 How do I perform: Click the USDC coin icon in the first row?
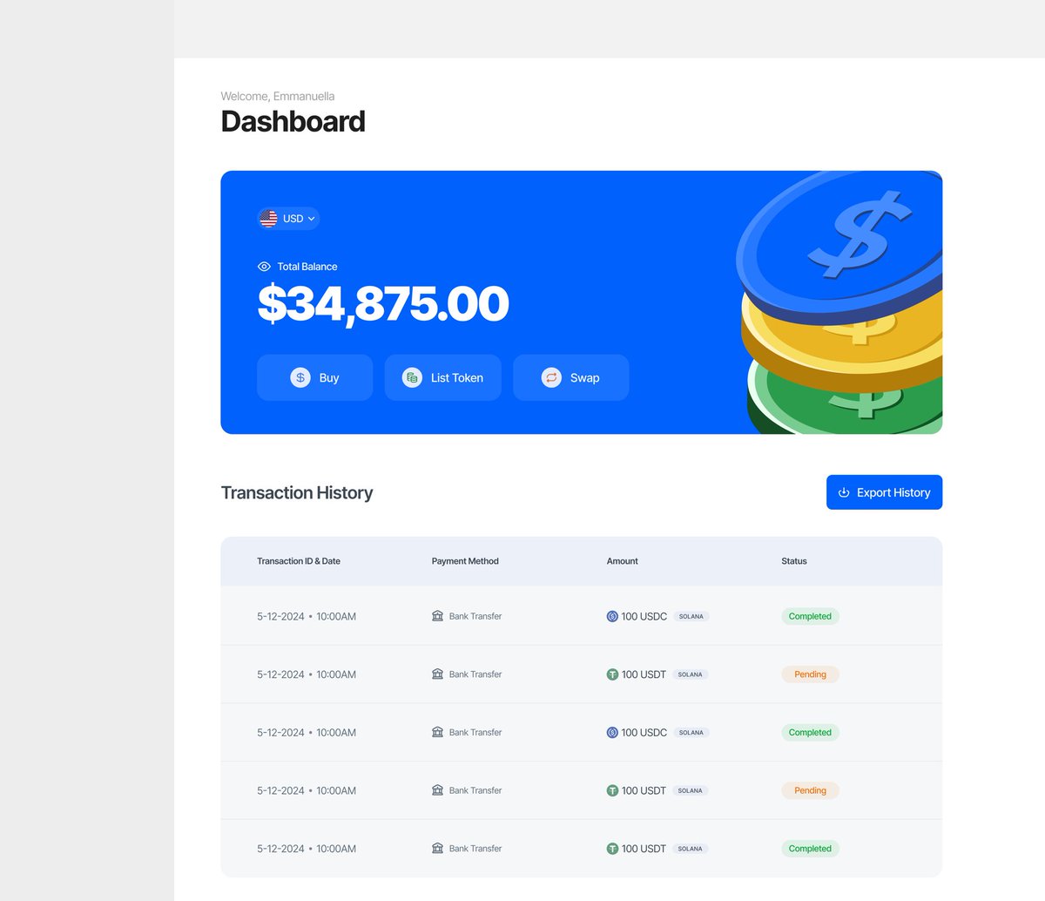click(x=612, y=616)
